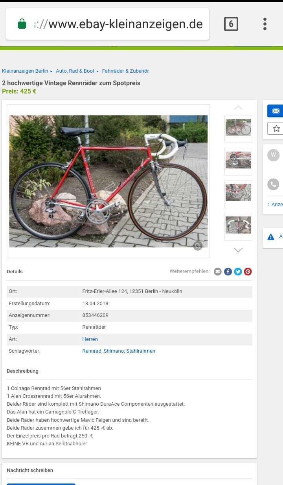Open the Kleinanzeigen Berlin breadcrumb
The width and height of the screenshot is (283, 485).
(25, 71)
